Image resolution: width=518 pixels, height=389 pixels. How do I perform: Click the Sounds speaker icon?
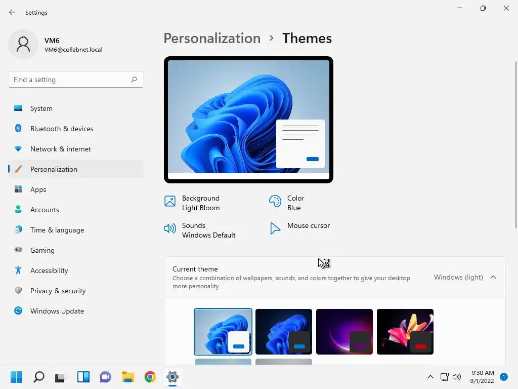pos(170,228)
